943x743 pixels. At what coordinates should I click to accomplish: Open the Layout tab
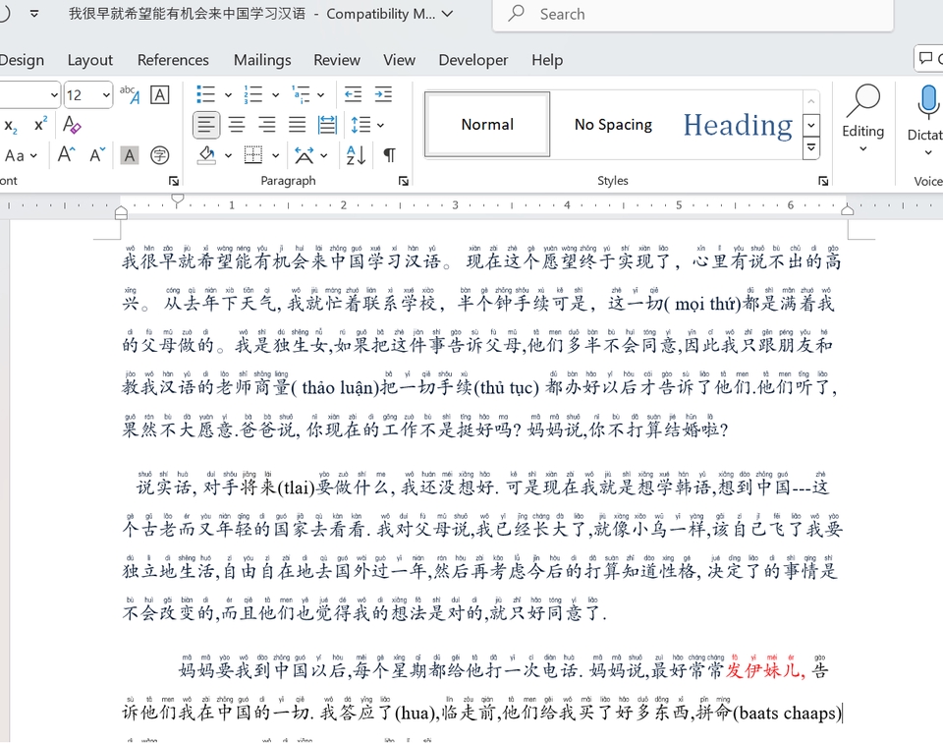(x=90, y=60)
